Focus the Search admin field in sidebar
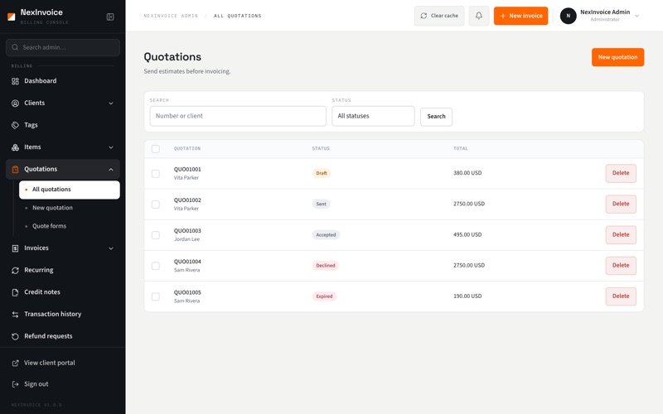The image size is (663, 414). click(x=63, y=47)
